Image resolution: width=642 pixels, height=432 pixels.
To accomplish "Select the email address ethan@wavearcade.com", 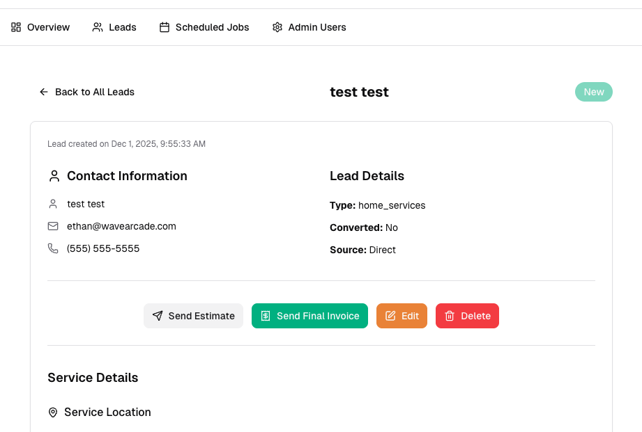I will point(121,226).
